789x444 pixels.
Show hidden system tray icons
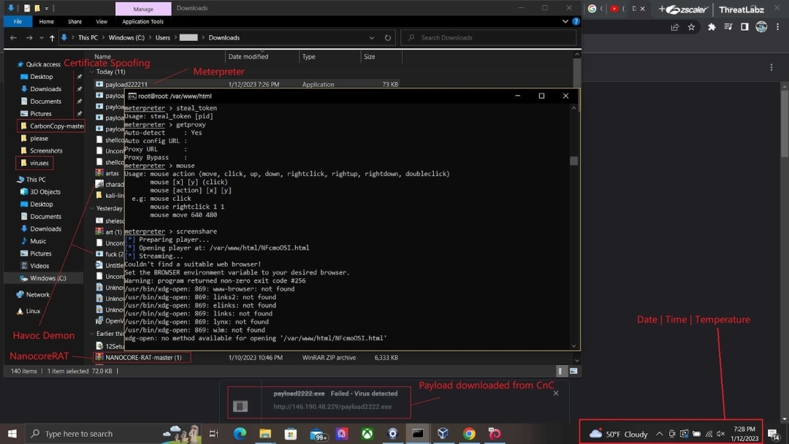click(x=659, y=434)
